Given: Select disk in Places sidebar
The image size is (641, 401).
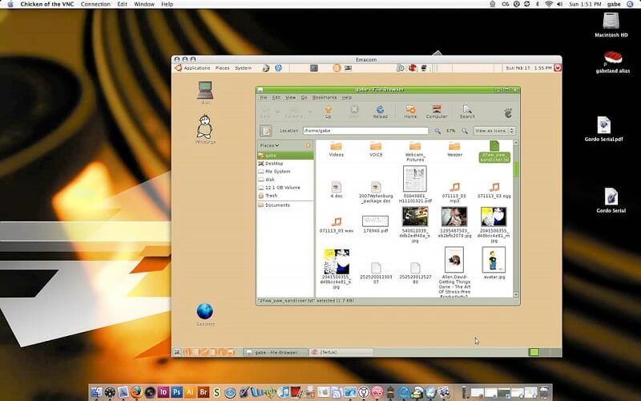Looking at the screenshot, I should click(285, 179).
